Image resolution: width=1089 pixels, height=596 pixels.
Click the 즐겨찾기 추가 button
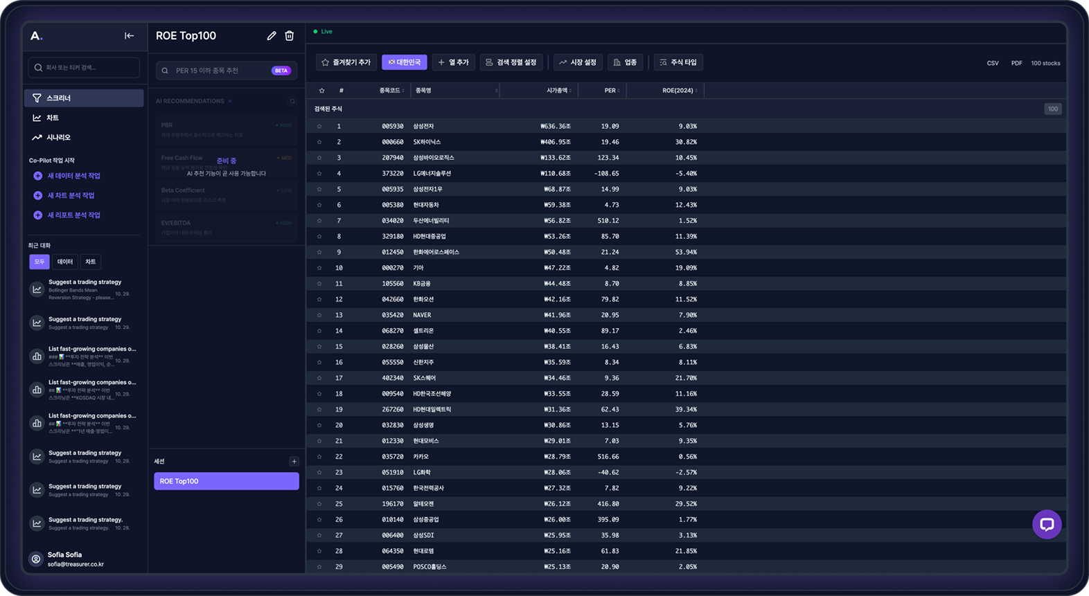346,62
